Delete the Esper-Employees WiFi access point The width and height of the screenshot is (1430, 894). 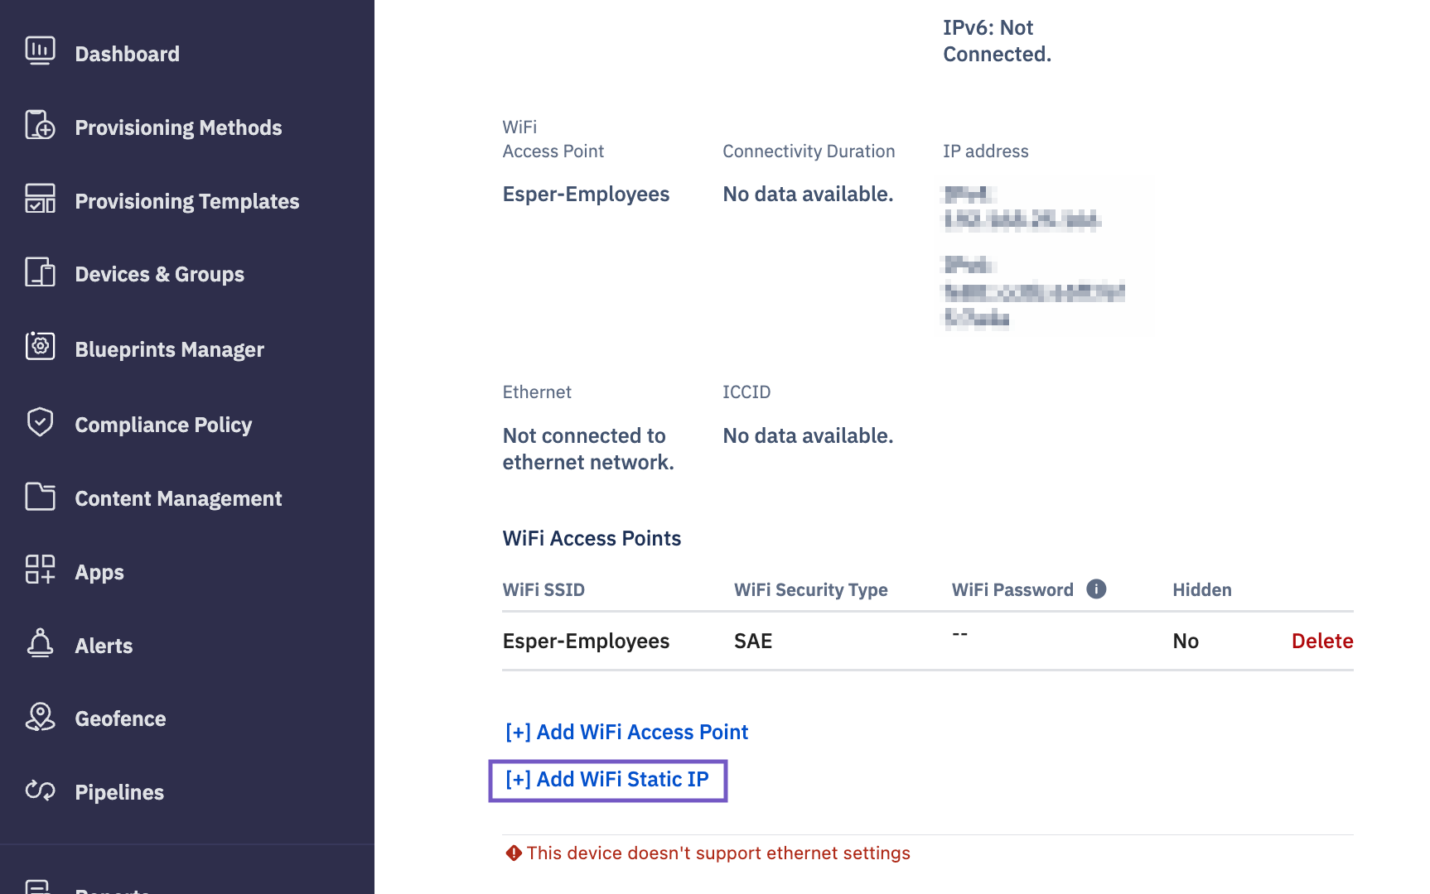point(1321,641)
